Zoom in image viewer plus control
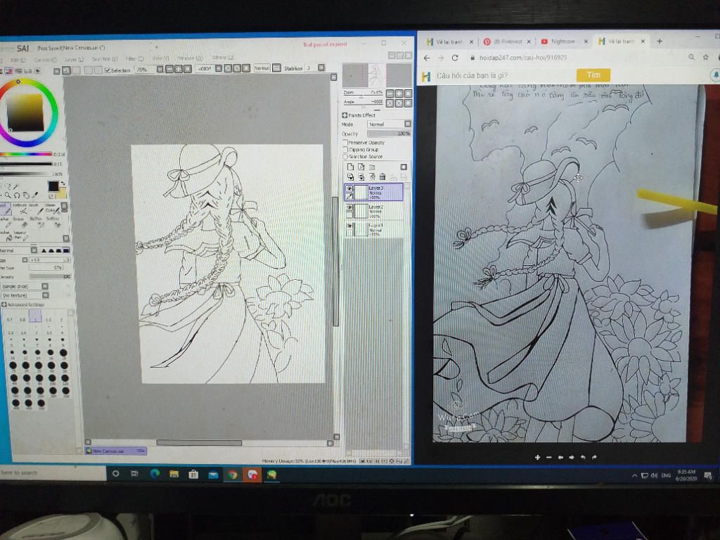 tap(537, 457)
